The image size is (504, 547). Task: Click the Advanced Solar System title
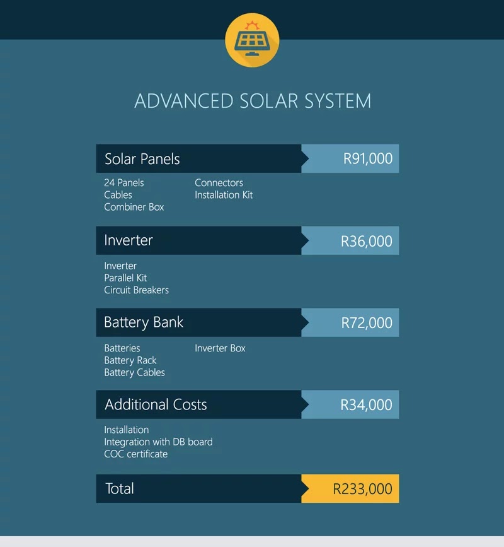tap(253, 101)
